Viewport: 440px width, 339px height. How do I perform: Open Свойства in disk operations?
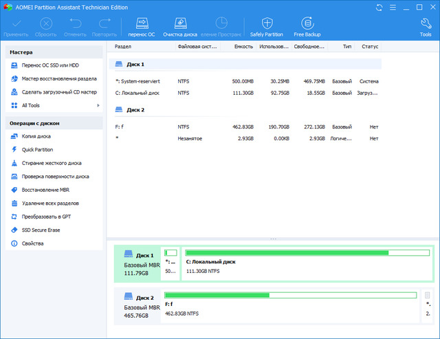click(x=32, y=243)
